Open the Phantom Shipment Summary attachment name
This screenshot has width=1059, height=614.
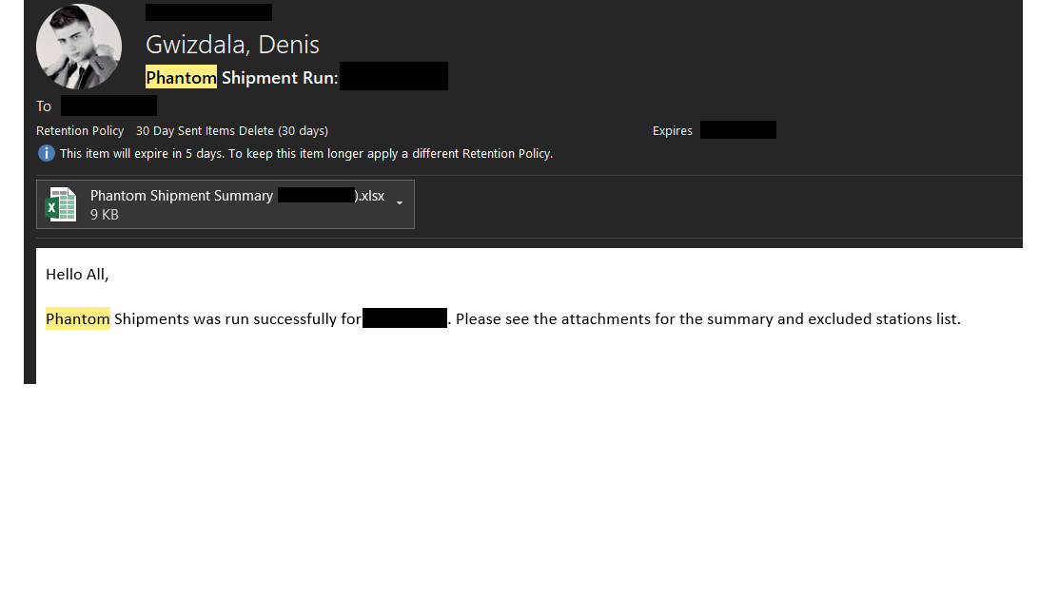[x=181, y=196]
